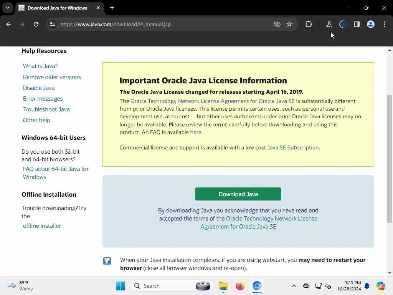Click the Chrome taskbar icon
The height and width of the screenshot is (295, 393).
point(257,286)
